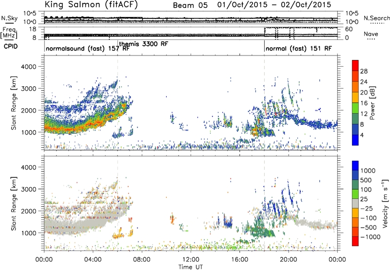Click the "20:00" time tick label
The height and width of the screenshot is (270, 390).
[289, 260]
